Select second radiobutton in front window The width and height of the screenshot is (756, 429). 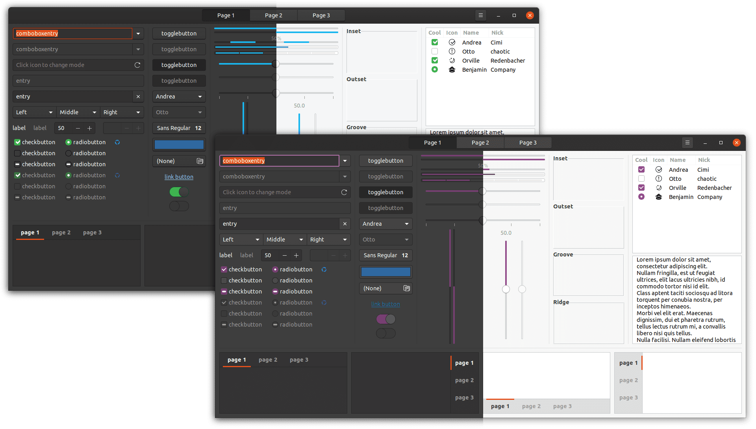(275, 280)
